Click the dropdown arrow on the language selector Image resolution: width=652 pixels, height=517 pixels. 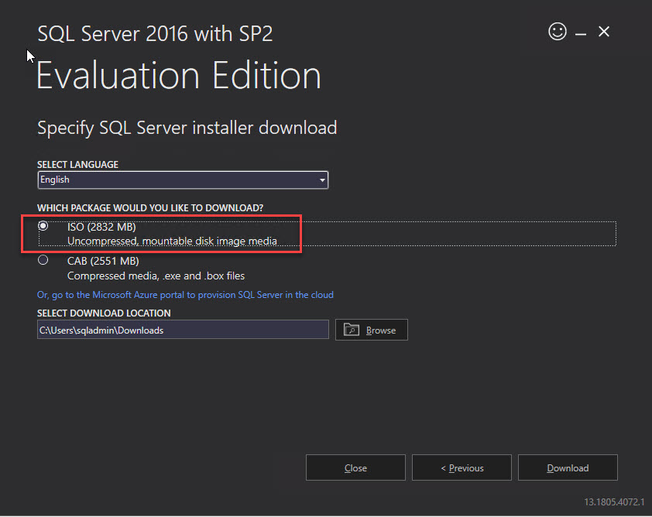coord(322,180)
